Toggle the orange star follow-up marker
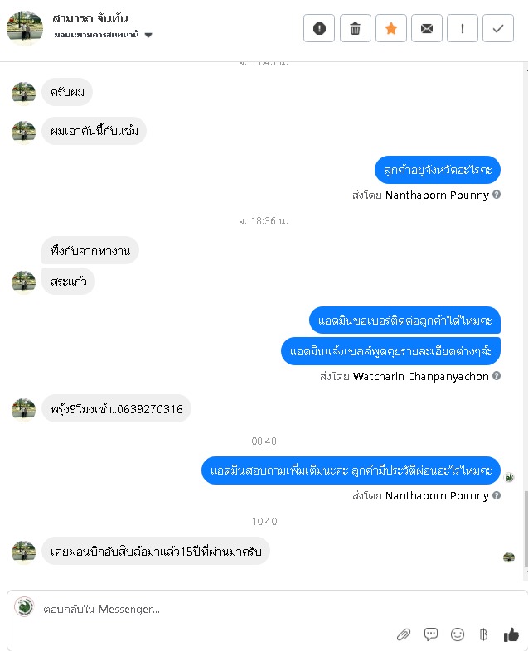 point(391,28)
